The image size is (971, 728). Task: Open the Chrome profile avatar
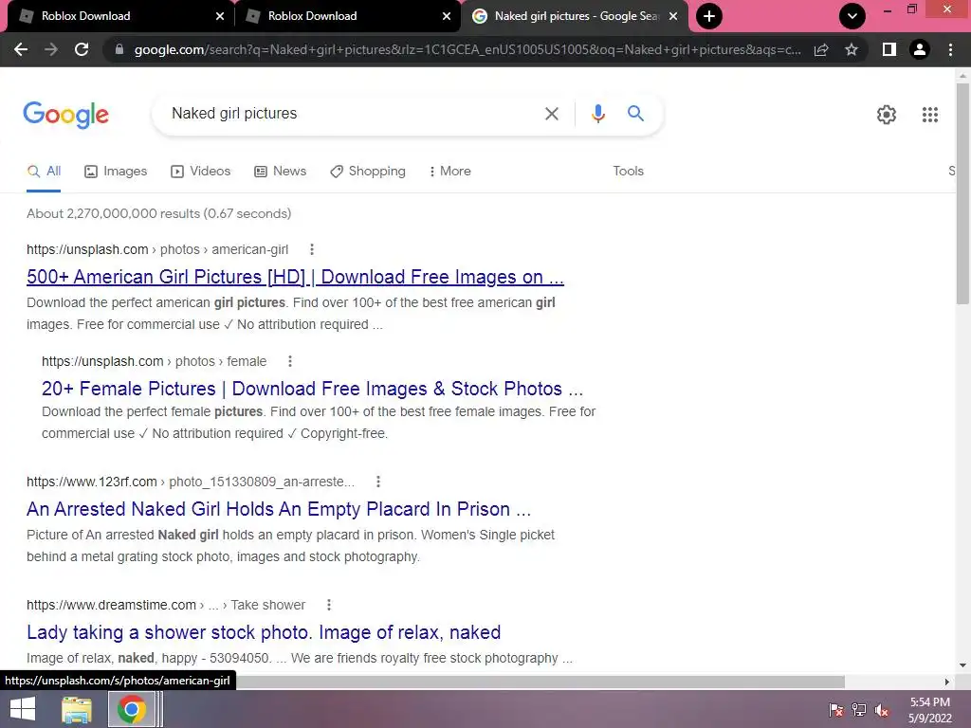coord(920,49)
